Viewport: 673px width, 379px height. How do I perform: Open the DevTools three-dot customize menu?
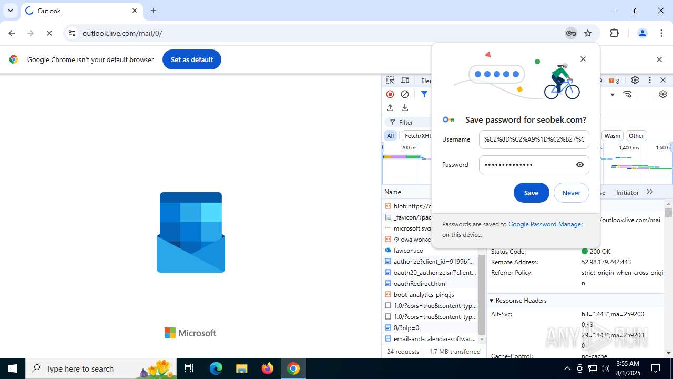tap(649, 81)
